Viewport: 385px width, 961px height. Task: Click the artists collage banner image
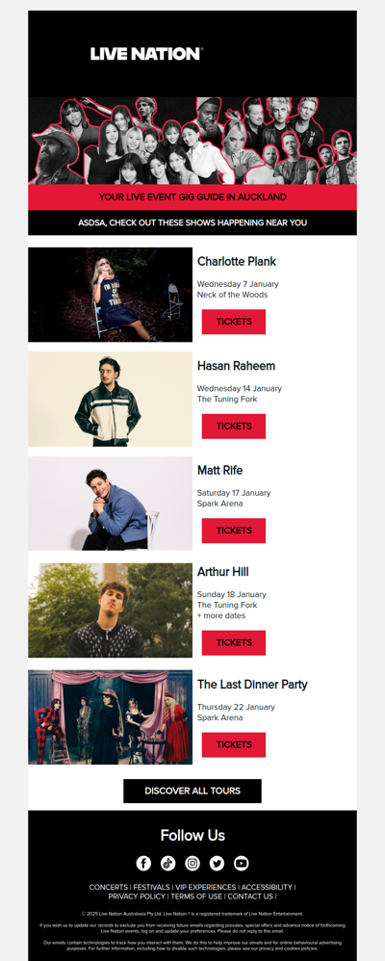pyautogui.click(x=192, y=141)
